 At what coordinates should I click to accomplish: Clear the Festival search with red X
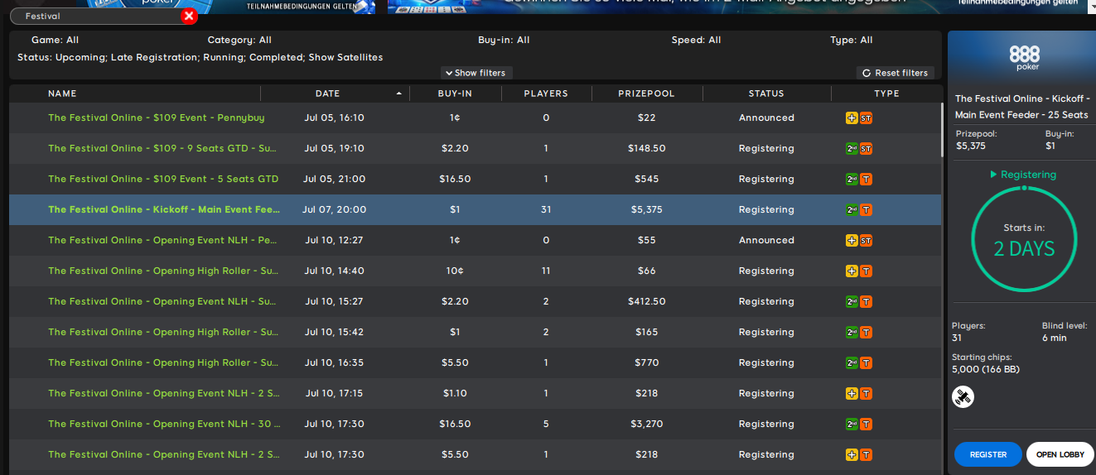(x=189, y=16)
